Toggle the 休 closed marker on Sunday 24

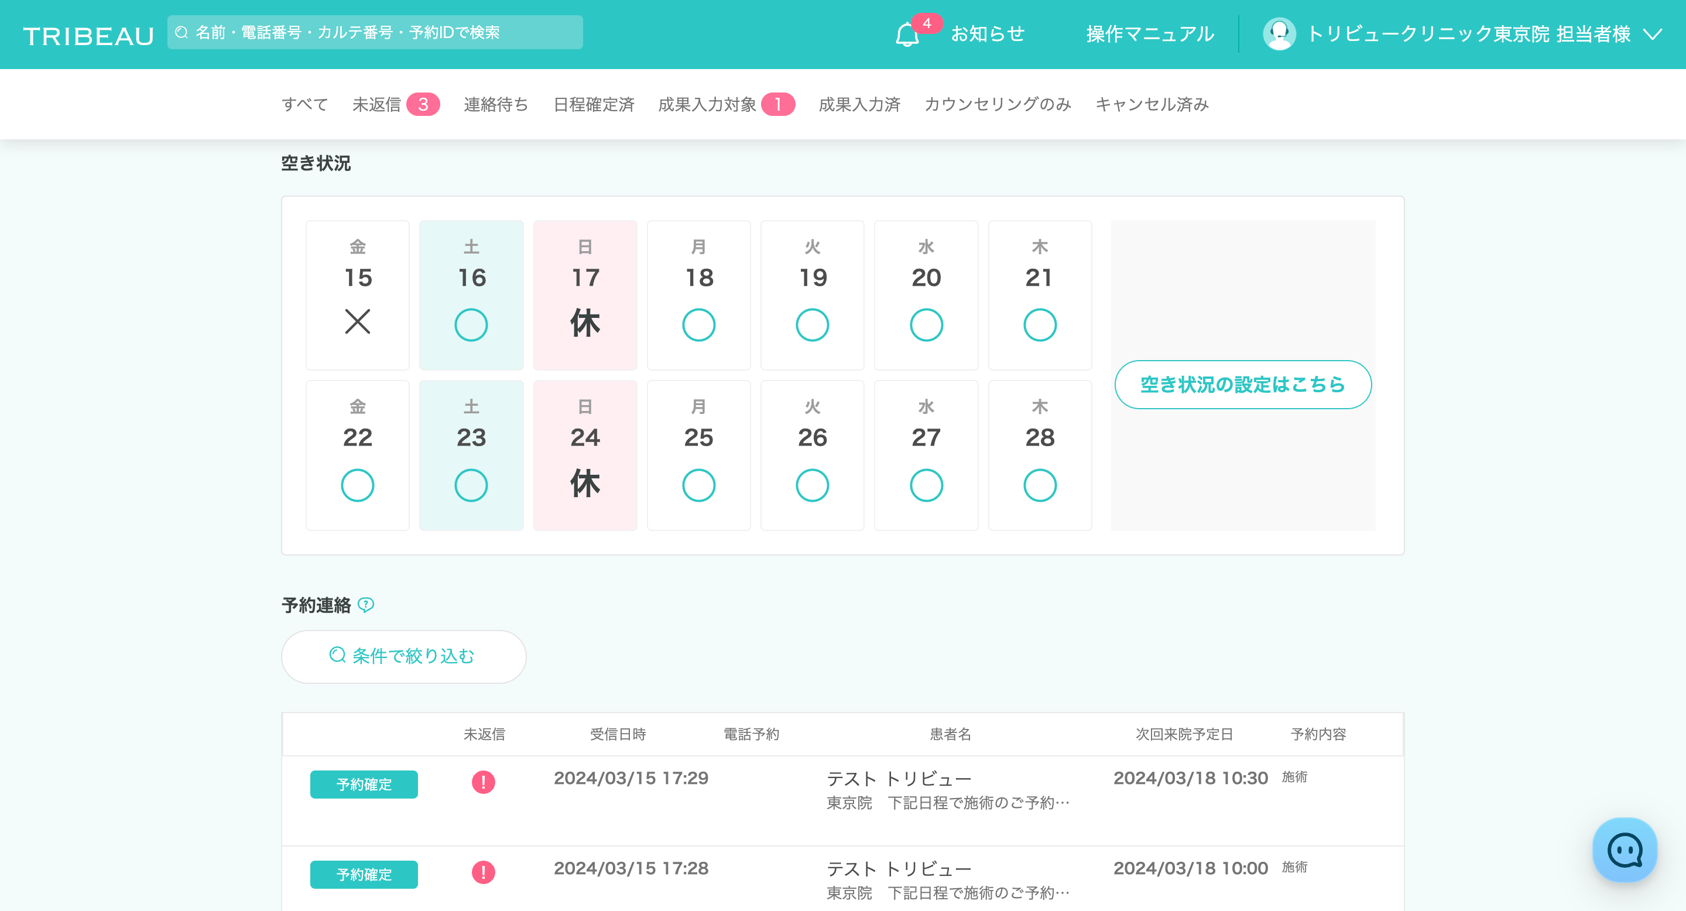[584, 483]
